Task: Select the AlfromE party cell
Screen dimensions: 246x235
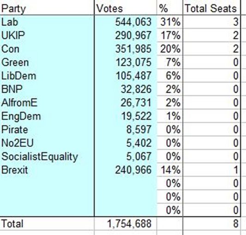Action: [x=47, y=102]
